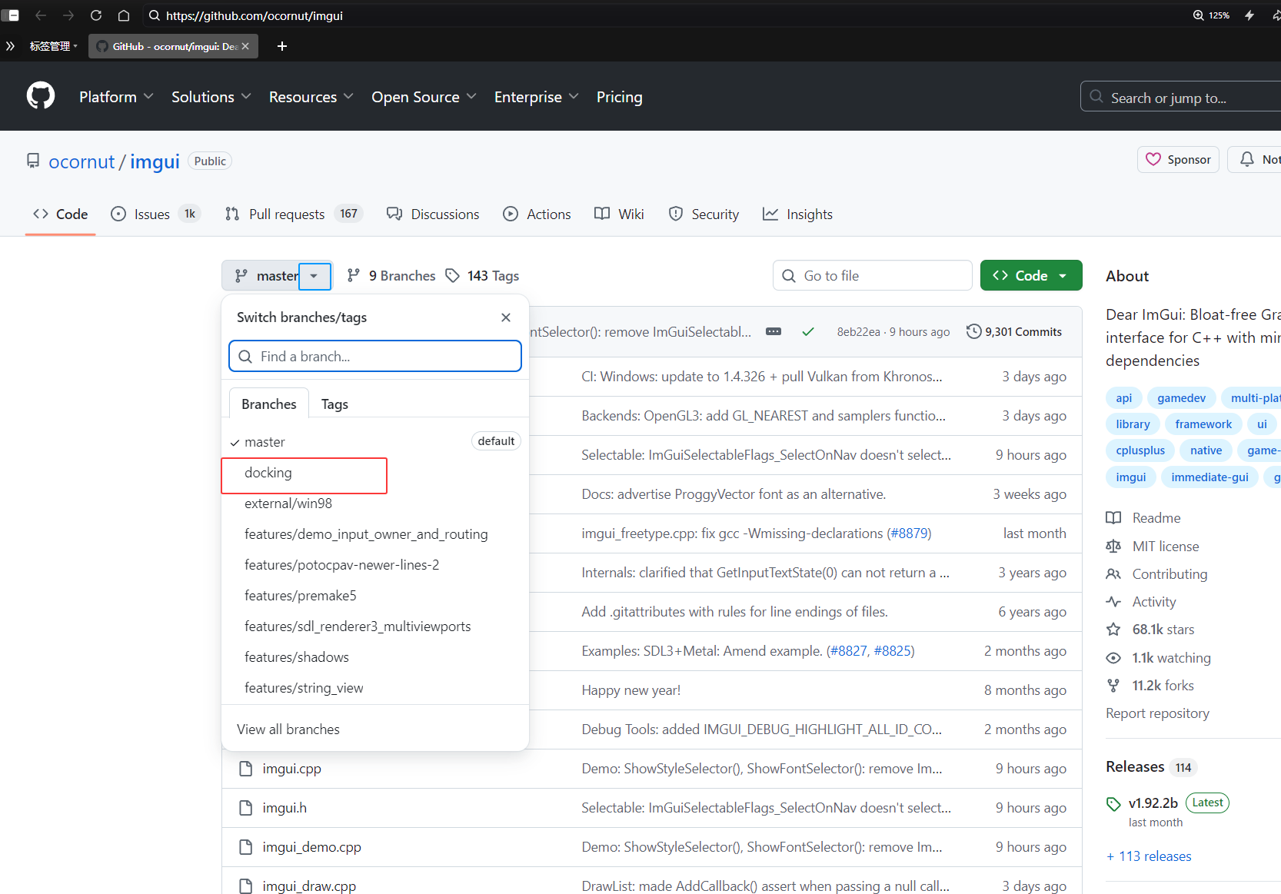
Task: View the 11.2k forks
Action: [x=1150, y=685]
